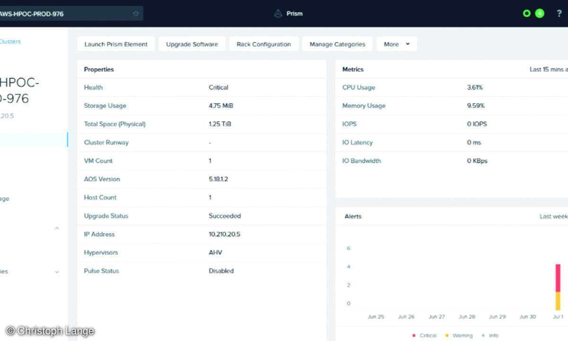Select the Disabled Pulse Status value
568x341 pixels.
coord(221,271)
